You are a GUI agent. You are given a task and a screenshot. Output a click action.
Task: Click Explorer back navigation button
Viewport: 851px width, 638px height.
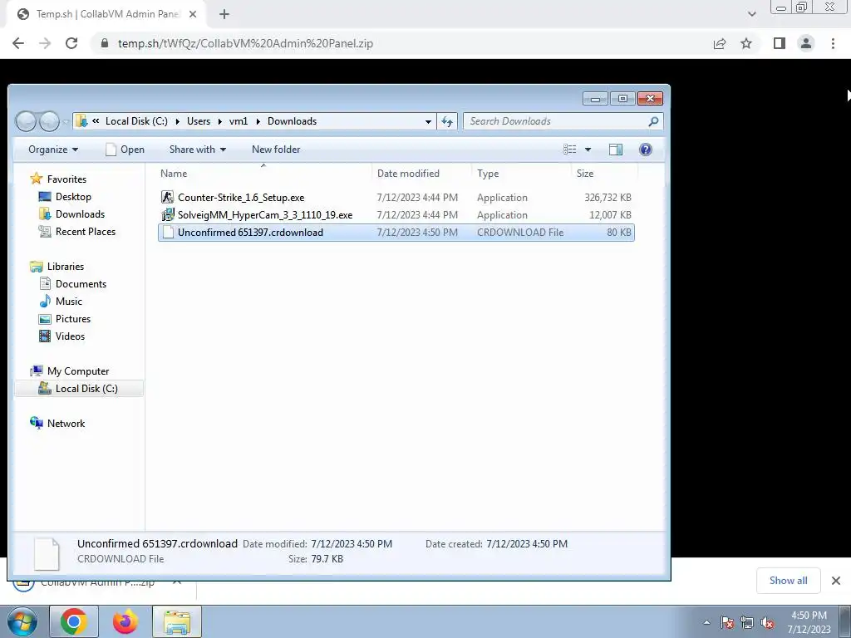pyautogui.click(x=26, y=121)
